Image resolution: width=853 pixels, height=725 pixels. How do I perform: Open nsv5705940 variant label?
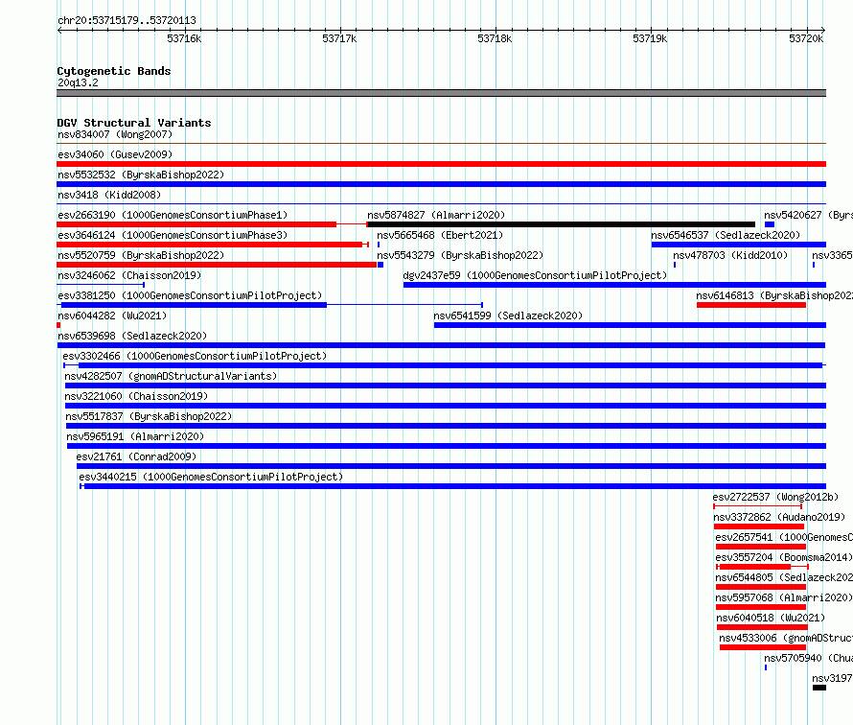tap(808, 658)
